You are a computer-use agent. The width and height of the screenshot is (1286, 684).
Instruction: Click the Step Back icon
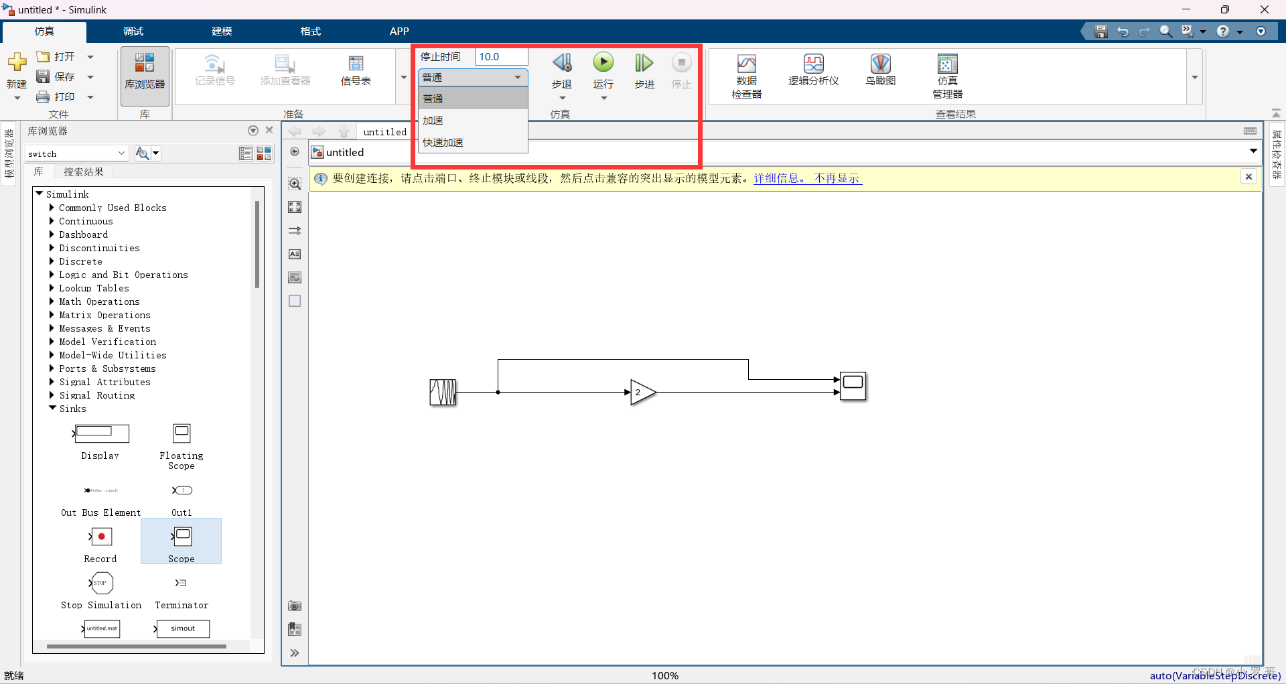(562, 63)
